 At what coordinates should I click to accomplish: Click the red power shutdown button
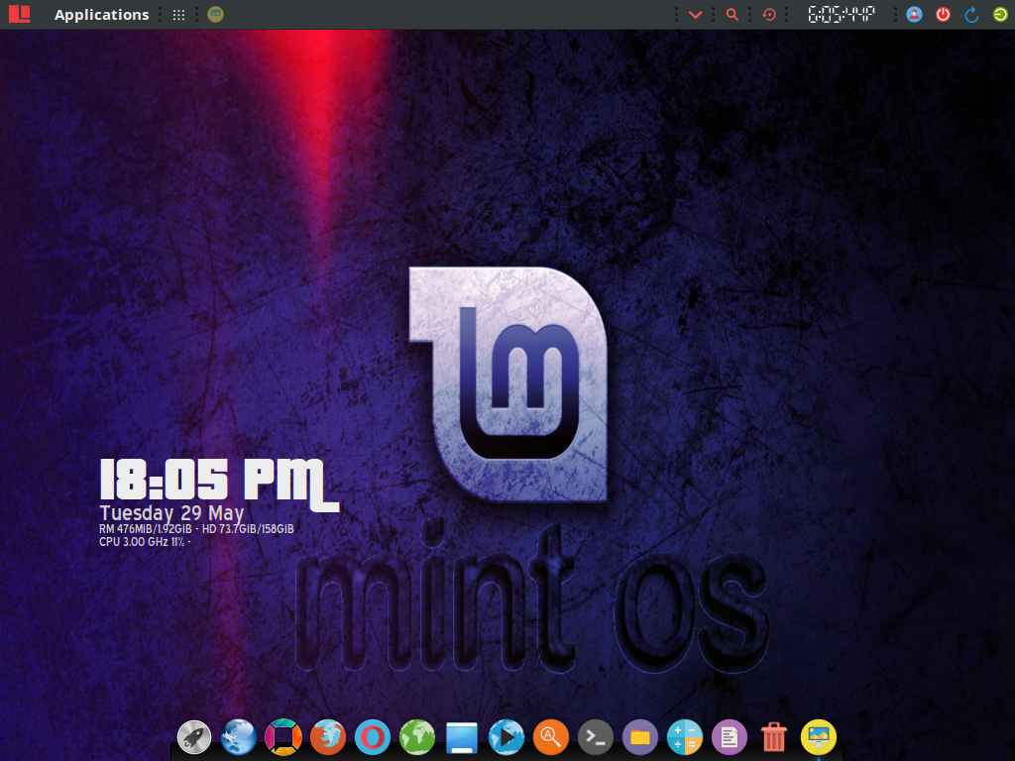944,14
